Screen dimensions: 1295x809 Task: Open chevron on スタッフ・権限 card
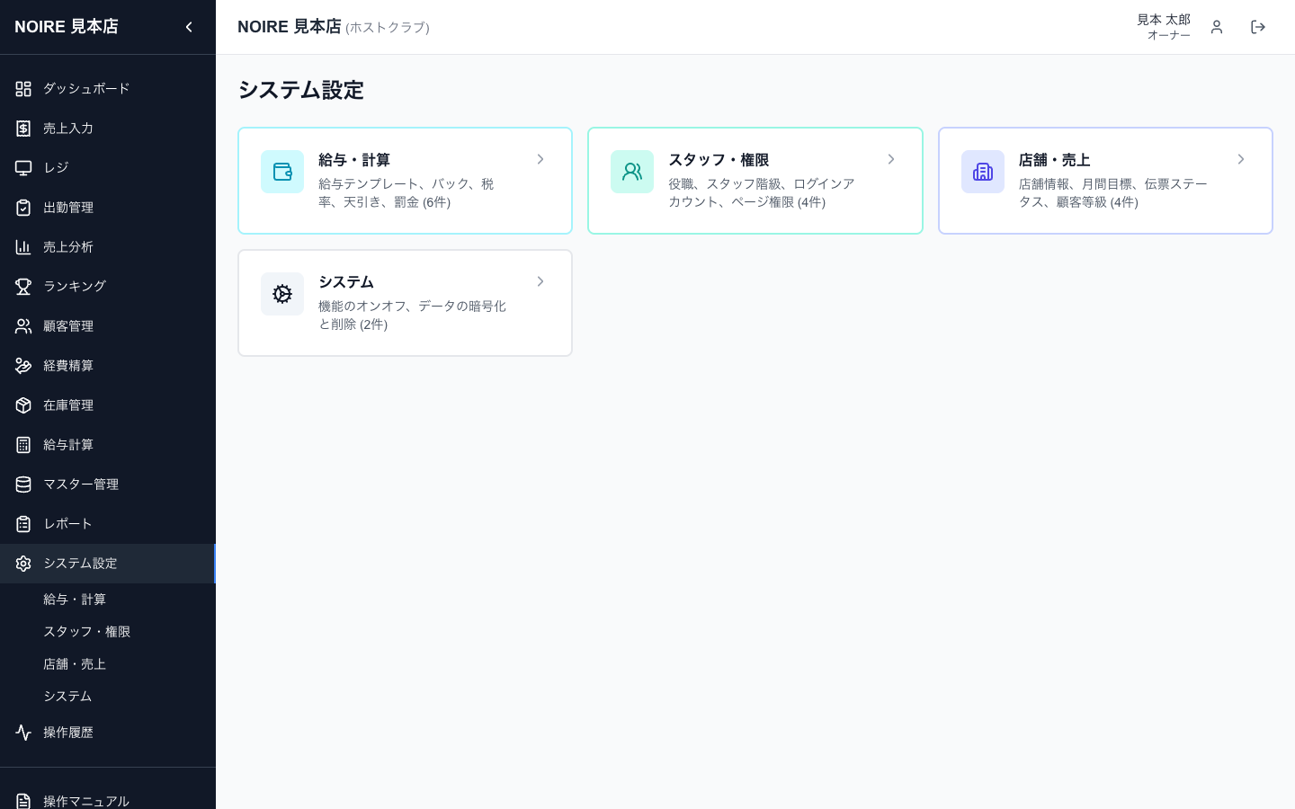[x=891, y=159]
